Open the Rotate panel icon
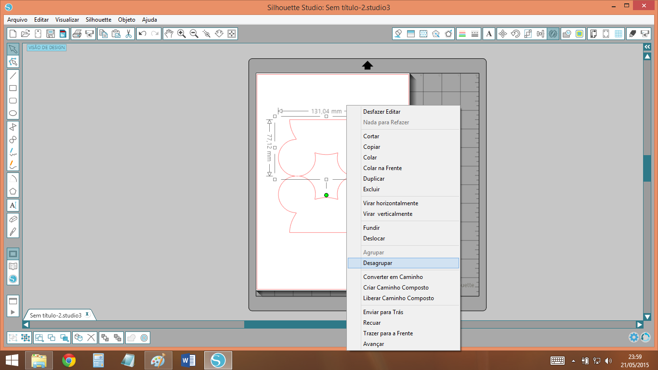658x370 pixels. [x=515, y=34]
